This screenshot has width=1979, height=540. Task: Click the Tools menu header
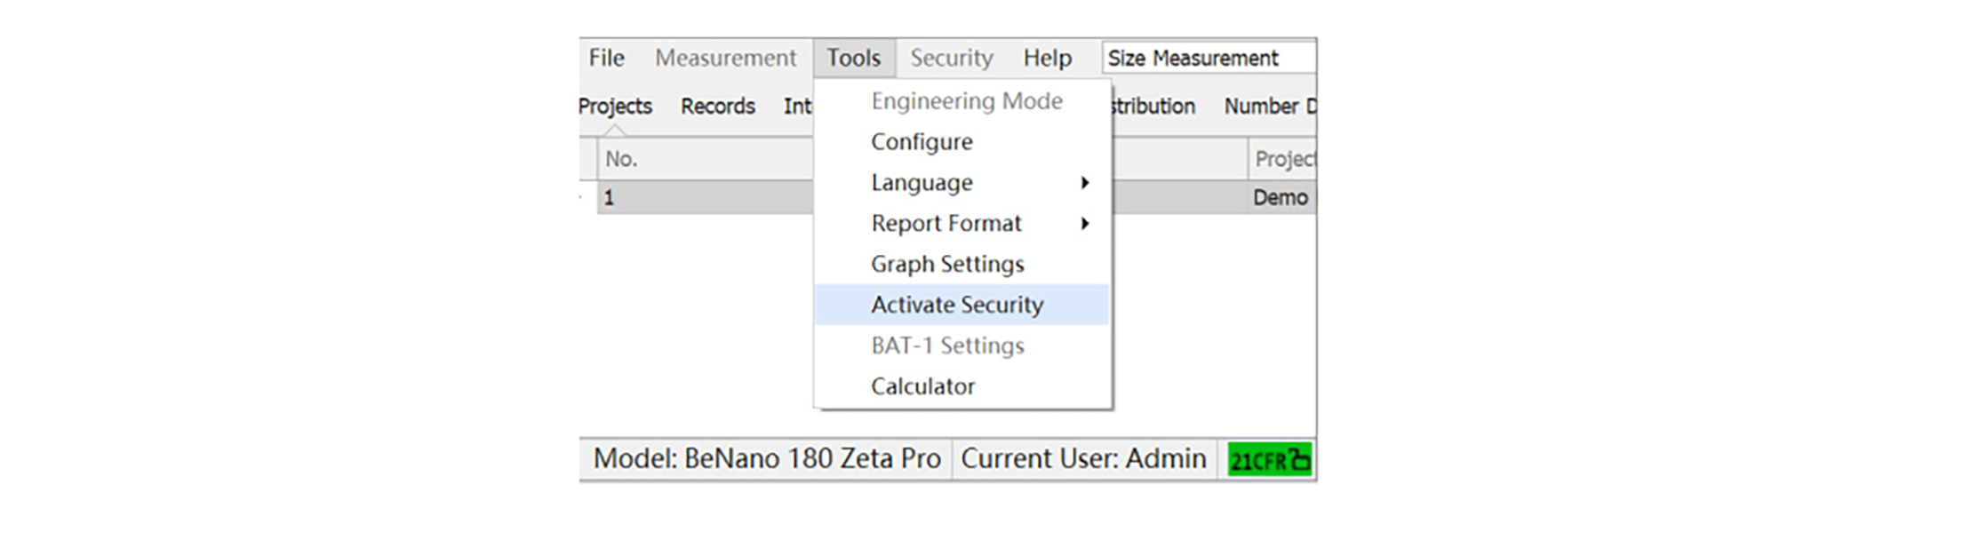click(853, 59)
